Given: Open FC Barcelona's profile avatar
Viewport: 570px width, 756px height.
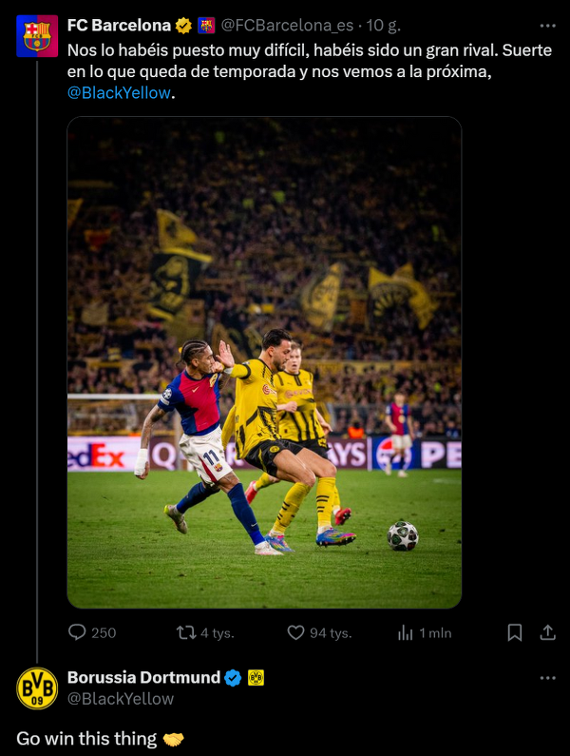Looking at the screenshot, I should [37, 34].
